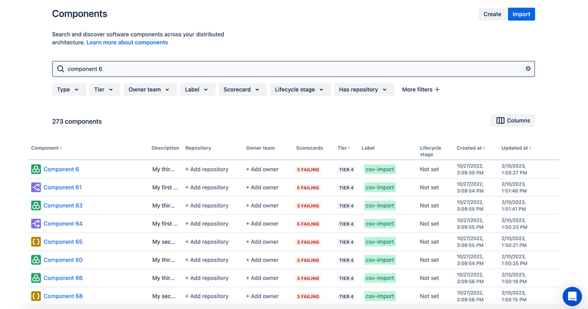Click the green icon beside Component 6
Screen dimensions: 588x309
click(x=35, y=169)
